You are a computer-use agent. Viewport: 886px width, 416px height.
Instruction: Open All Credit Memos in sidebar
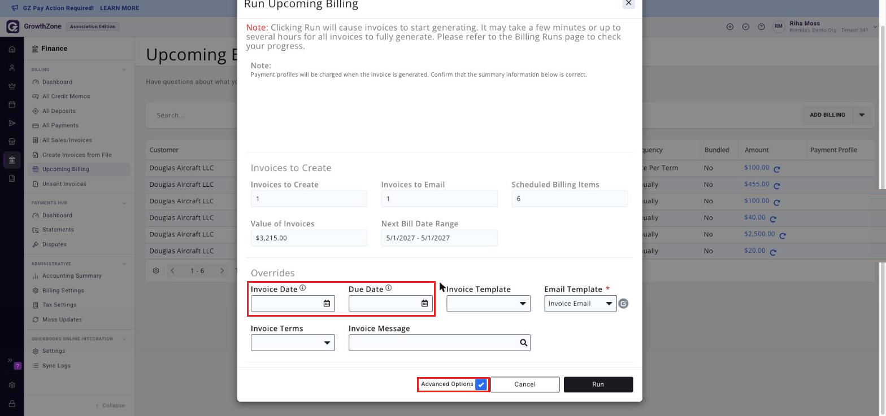pyautogui.click(x=66, y=97)
